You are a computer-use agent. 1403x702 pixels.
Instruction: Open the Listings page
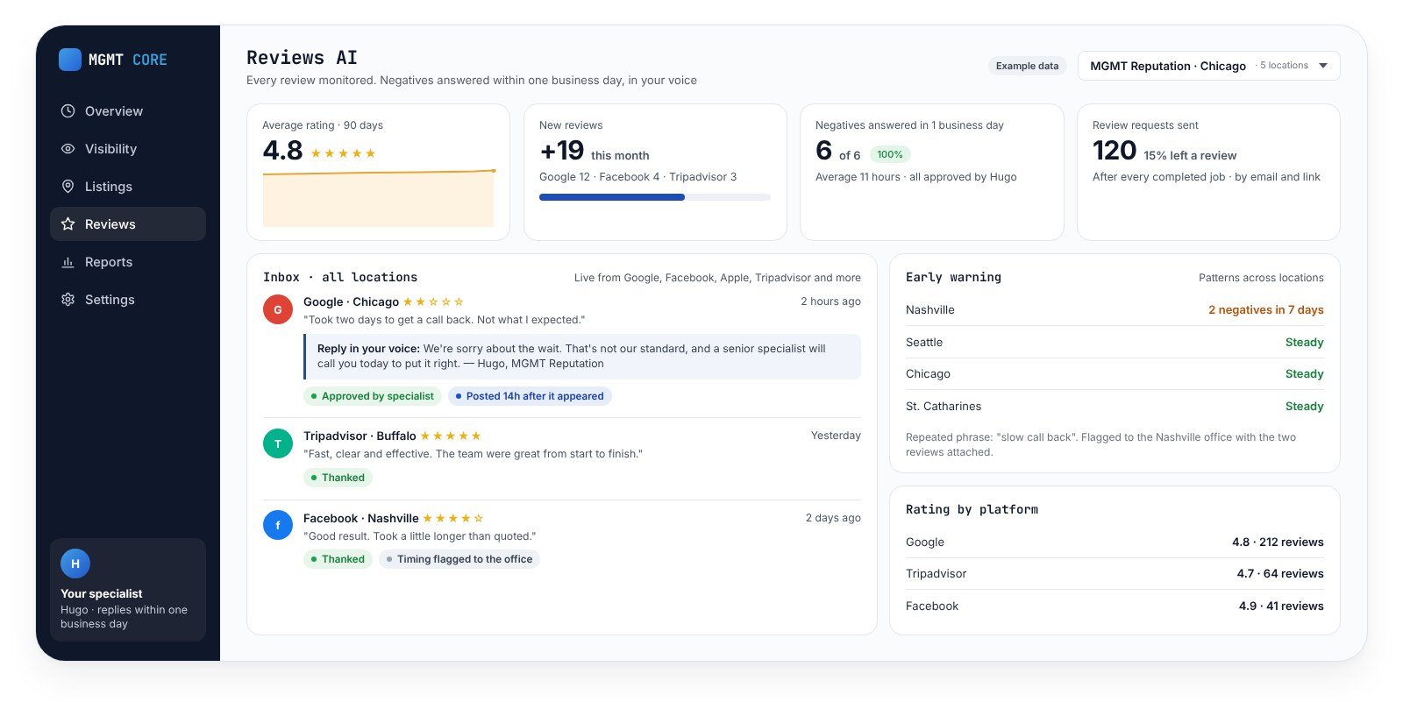tap(128, 187)
